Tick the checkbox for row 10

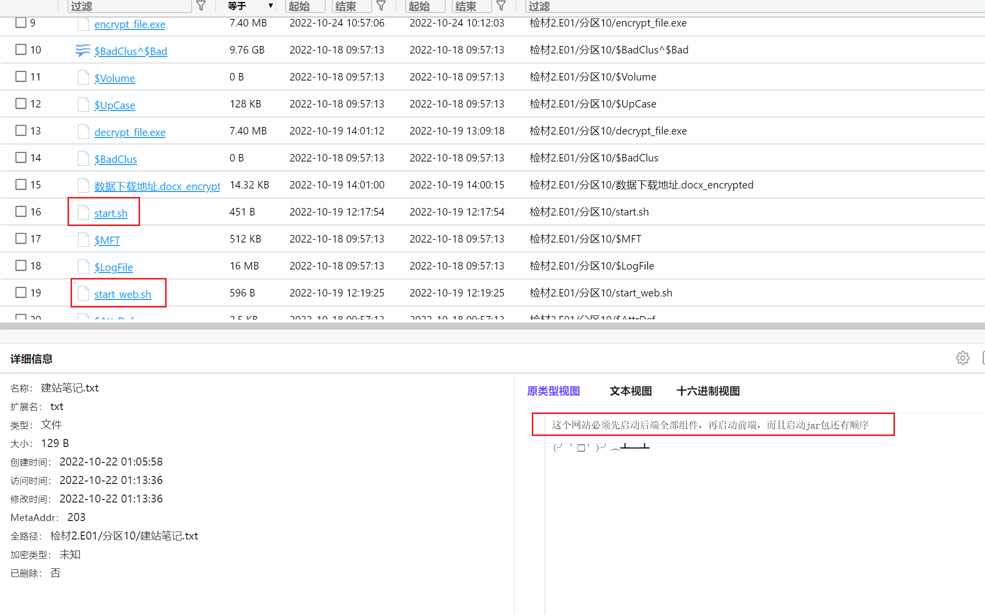(x=21, y=49)
